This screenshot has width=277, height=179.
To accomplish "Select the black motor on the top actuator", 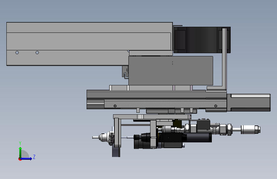I will point(202,40).
